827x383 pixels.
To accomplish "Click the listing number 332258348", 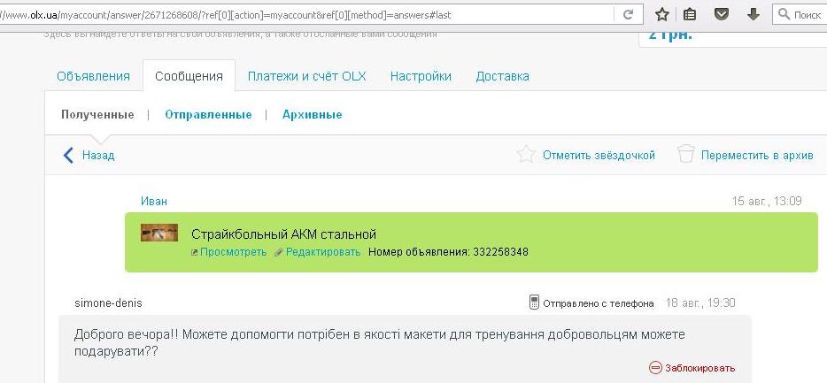I will tap(500, 252).
